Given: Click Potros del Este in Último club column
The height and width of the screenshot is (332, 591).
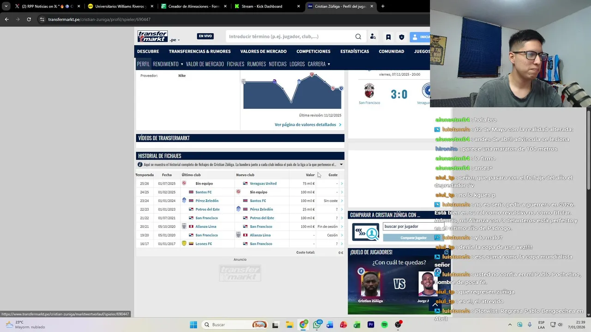Looking at the screenshot, I should pyautogui.click(x=207, y=209).
